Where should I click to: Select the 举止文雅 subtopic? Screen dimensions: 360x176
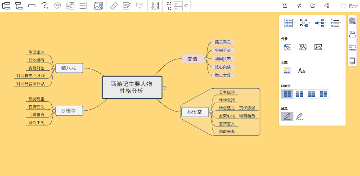click(x=223, y=75)
